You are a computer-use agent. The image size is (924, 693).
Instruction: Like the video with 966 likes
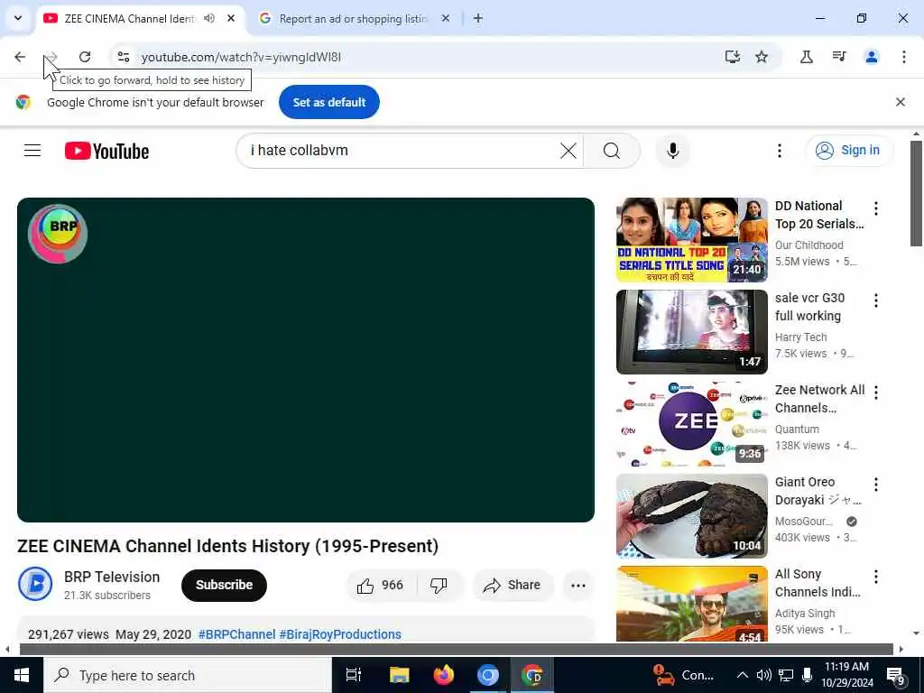tap(381, 585)
